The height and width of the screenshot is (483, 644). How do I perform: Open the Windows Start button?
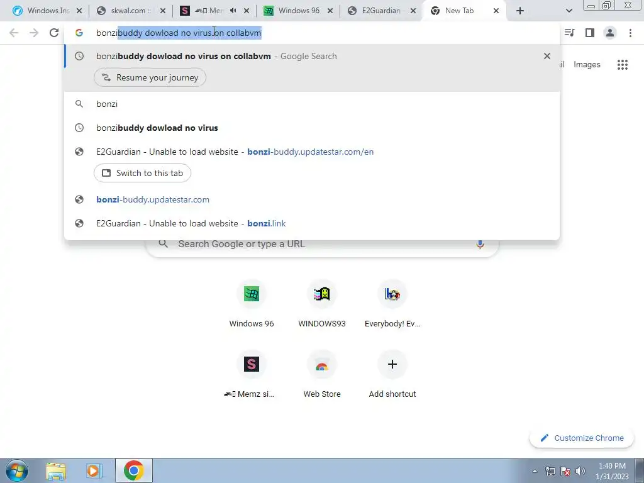(16, 470)
